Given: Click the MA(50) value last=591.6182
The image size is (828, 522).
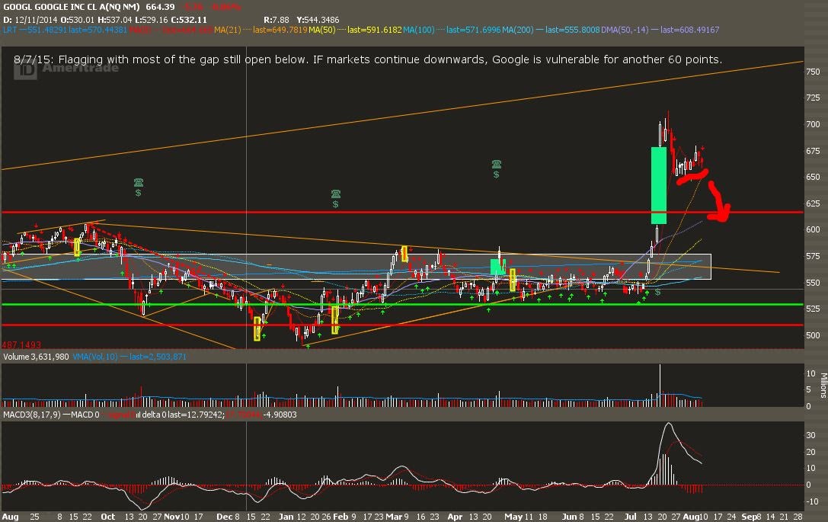Looking at the screenshot, I should coord(375,30).
